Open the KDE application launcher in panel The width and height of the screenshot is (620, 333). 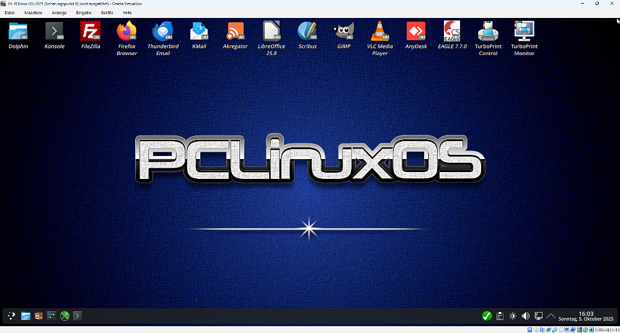[11, 316]
